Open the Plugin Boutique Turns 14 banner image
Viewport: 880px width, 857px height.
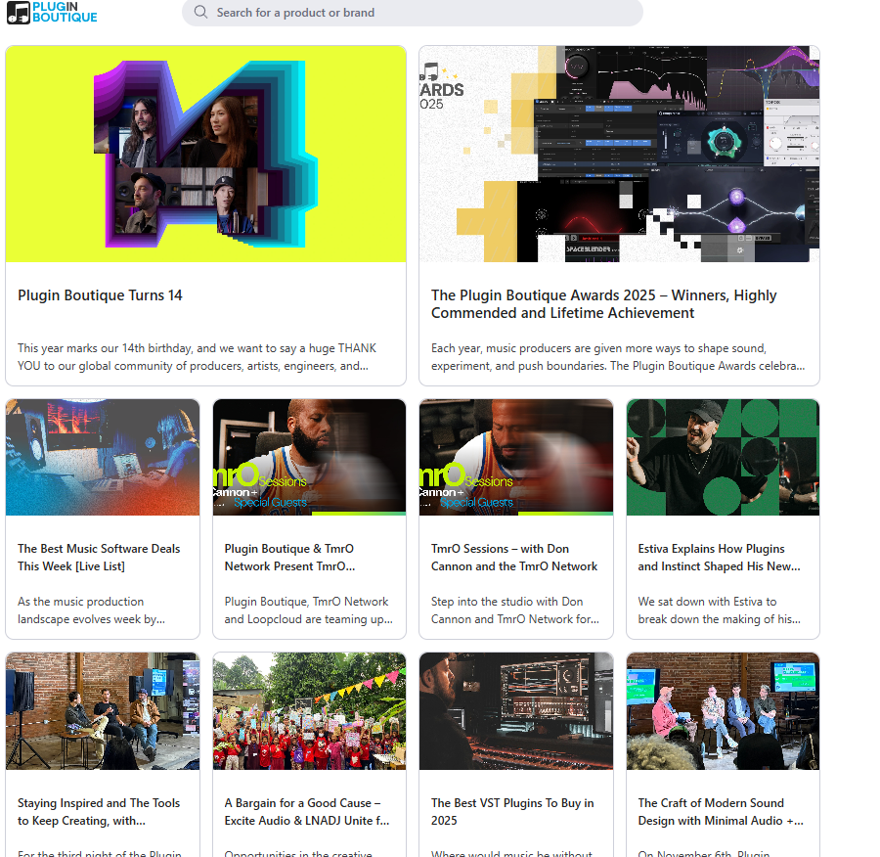205,154
